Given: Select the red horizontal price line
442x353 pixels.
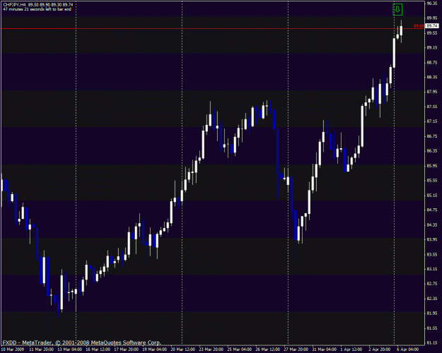Looking at the screenshot, I should 212,29.
